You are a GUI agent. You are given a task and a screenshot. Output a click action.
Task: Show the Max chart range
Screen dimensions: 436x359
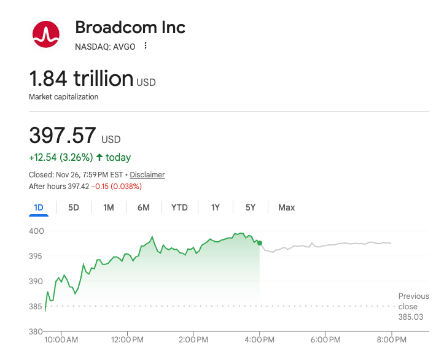(287, 207)
